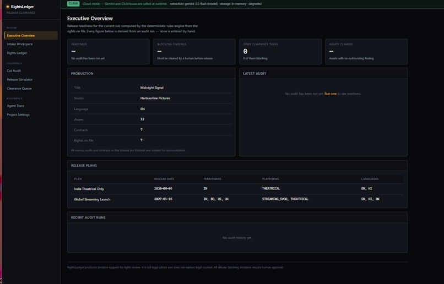This screenshot has height=284, width=444.
Task: Click platforms 'STREAMING_SVOD, THEATRICAL'
Action: point(285,199)
